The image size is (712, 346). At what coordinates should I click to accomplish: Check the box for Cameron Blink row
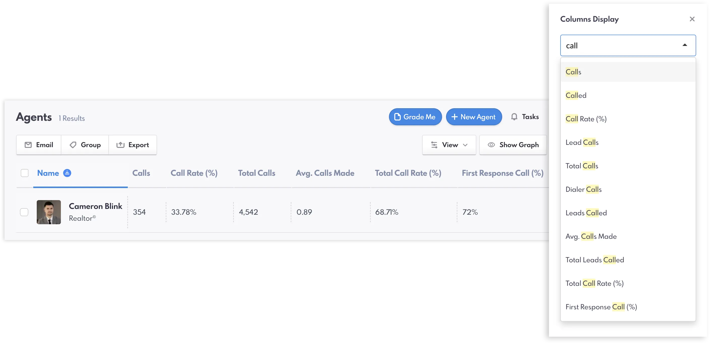(x=24, y=212)
